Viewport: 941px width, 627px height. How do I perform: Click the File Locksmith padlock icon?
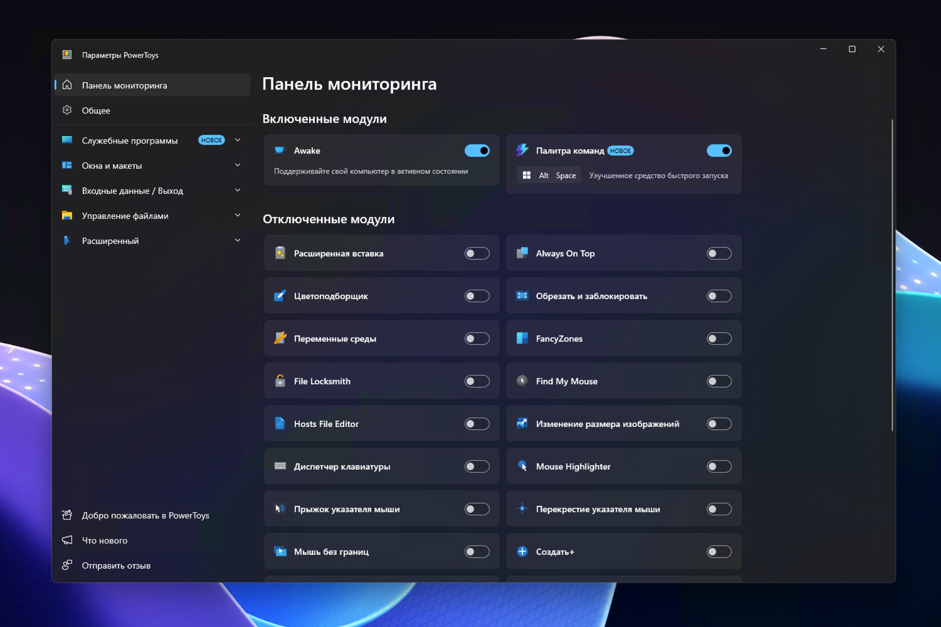click(x=280, y=381)
